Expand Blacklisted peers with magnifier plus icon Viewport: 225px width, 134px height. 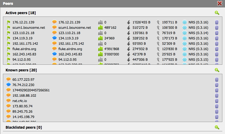coord(217,127)
